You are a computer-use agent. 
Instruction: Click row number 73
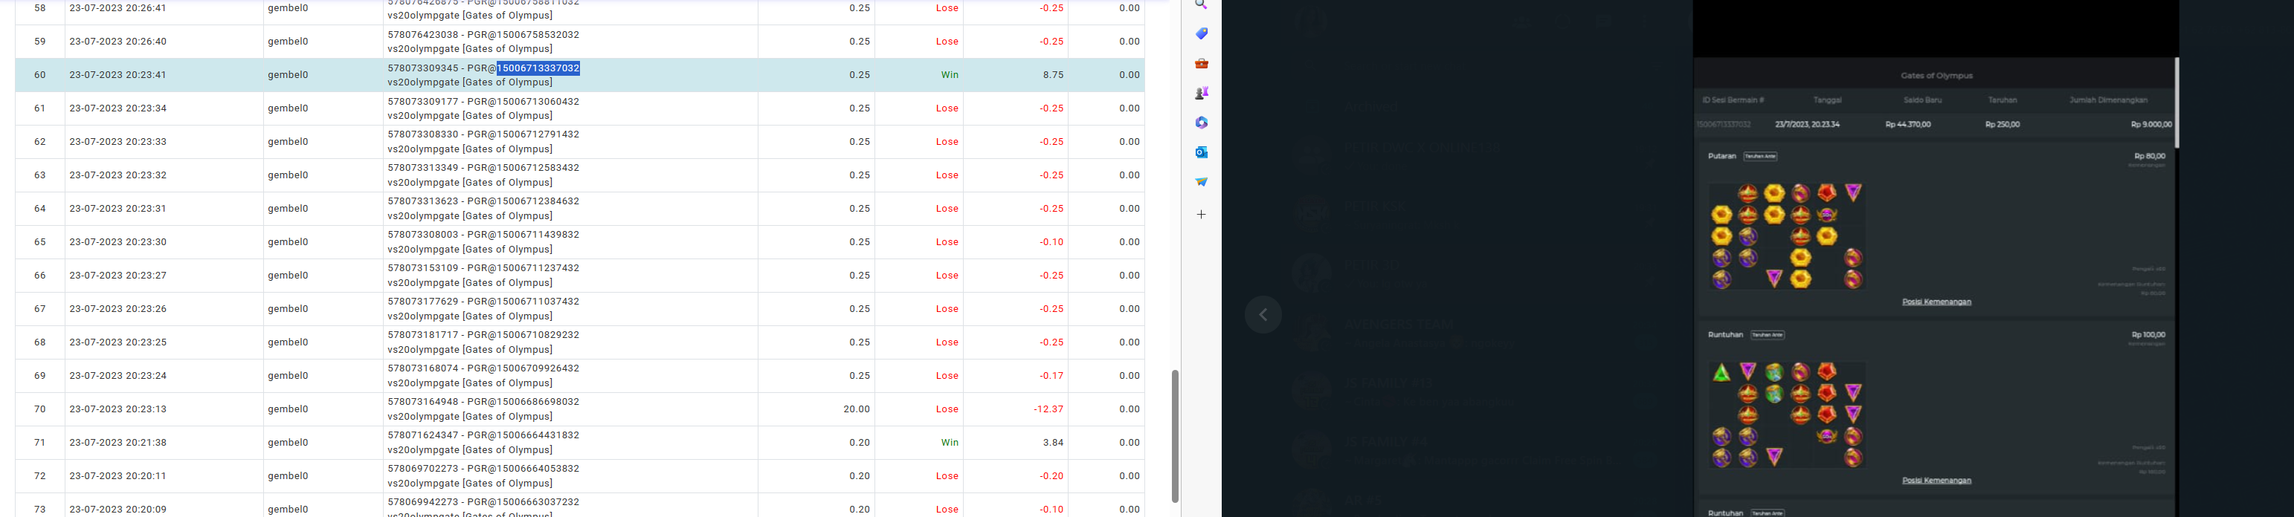(x=40, y=509)
